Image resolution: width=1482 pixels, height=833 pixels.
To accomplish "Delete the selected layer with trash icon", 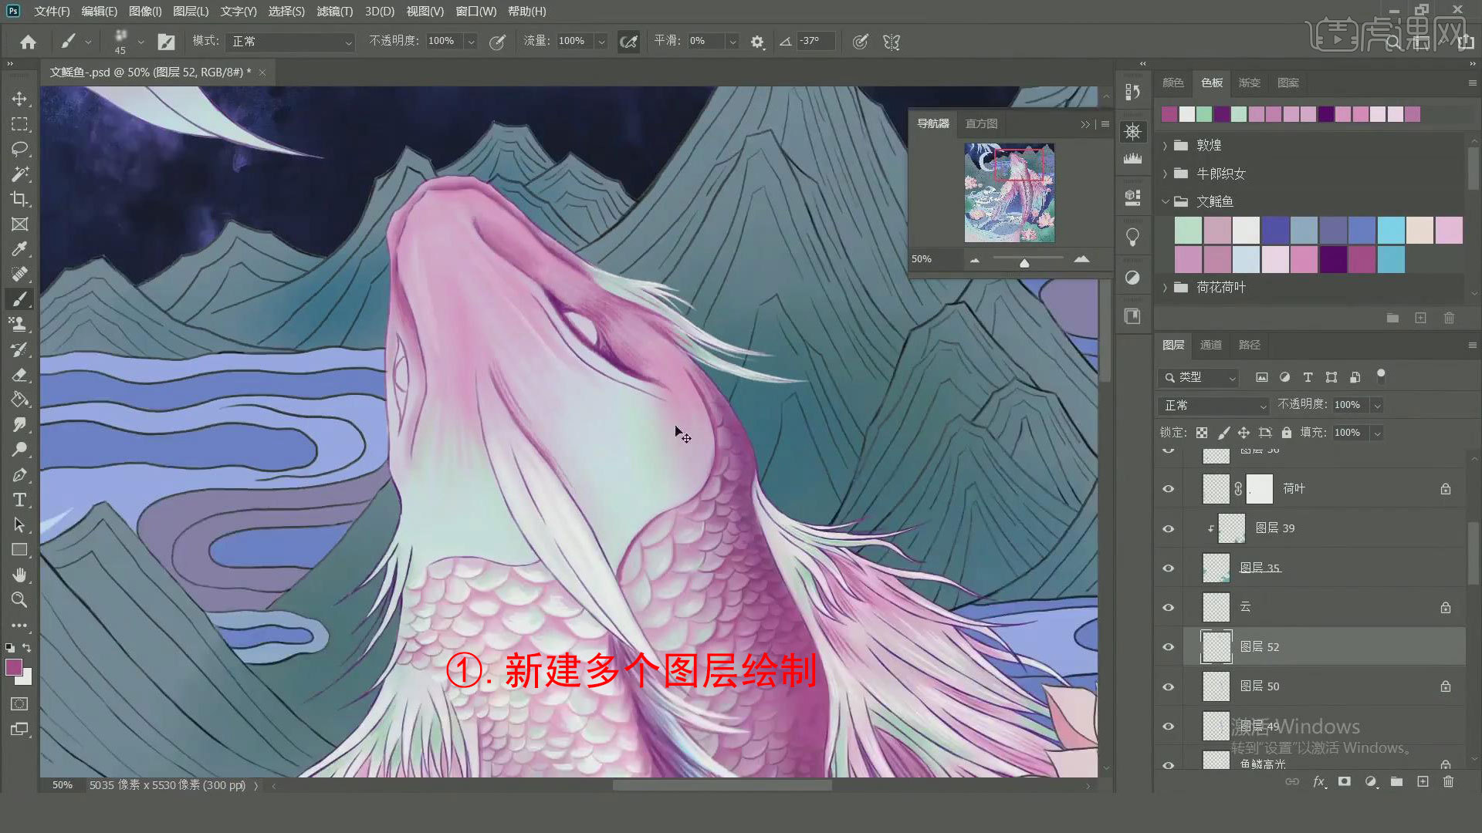I will (1448, 781).
